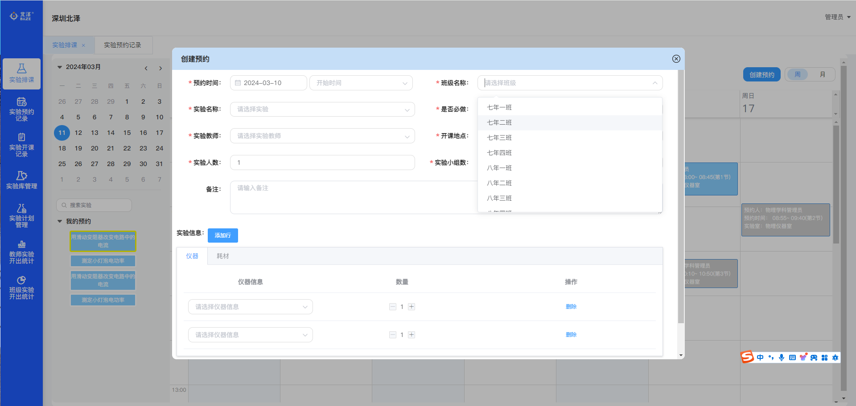Image resolution: width=856 pixels, height=406 pixels.
Task: Select the 实验预约记录 page tab
Action: 123,45
